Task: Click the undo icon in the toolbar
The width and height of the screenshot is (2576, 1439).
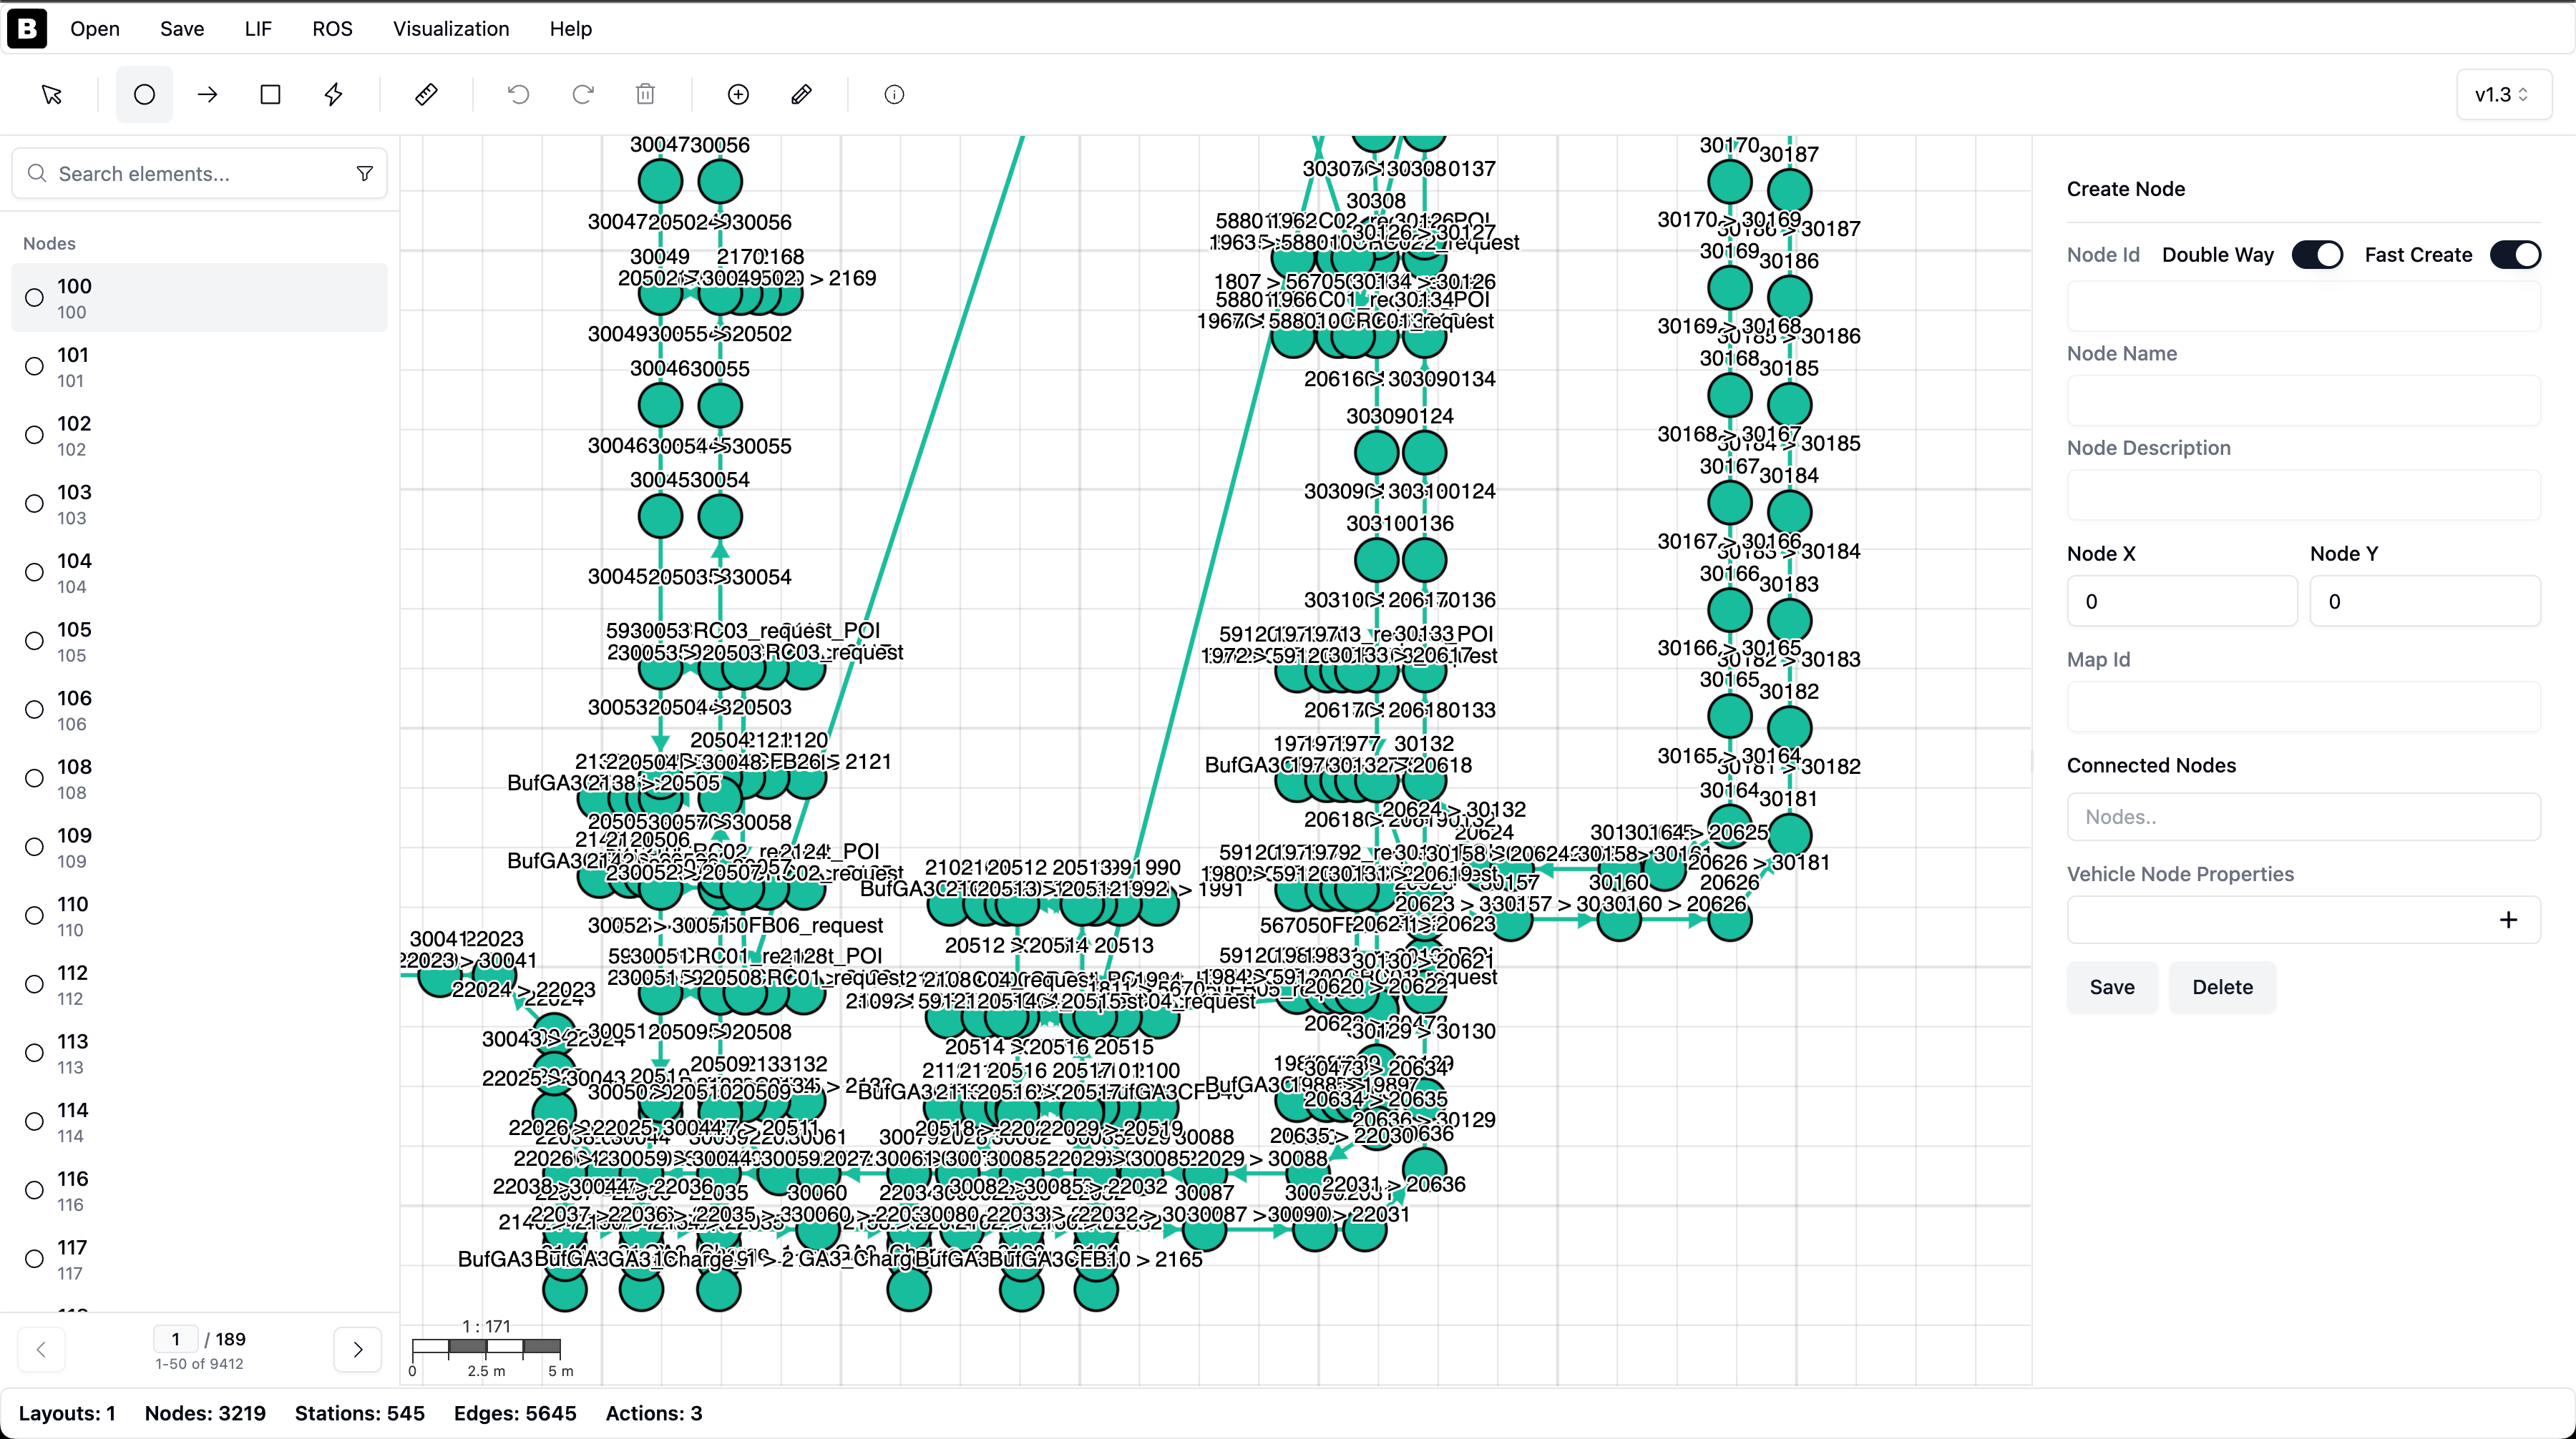Action: click(x=518, y=94)
